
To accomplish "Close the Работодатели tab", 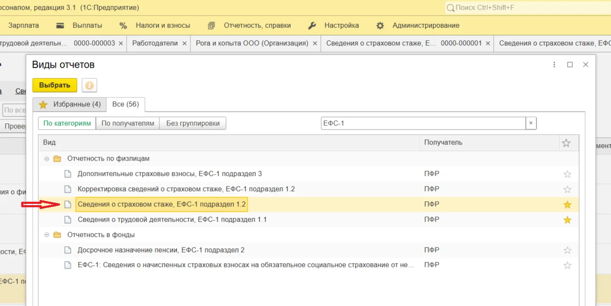I will pos(184,43).
